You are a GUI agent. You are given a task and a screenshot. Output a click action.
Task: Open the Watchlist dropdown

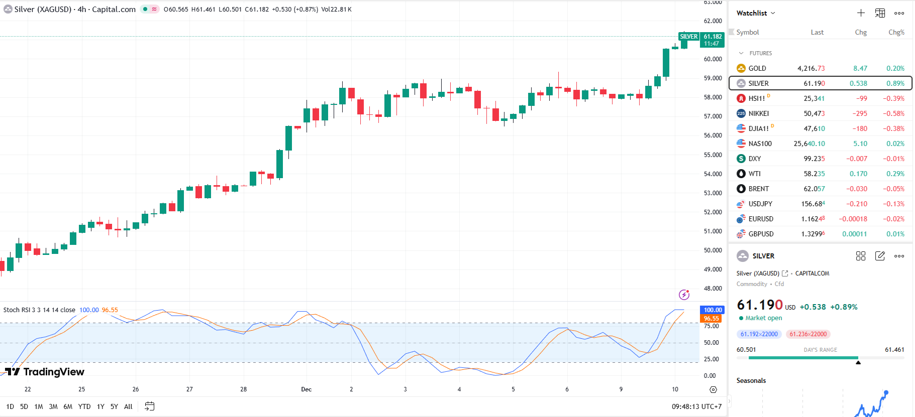(756, 13)
